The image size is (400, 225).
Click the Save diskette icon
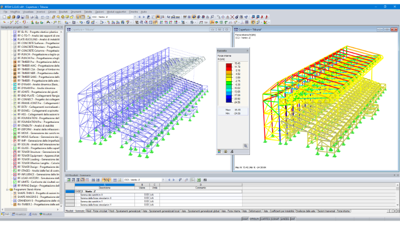(x=22, y=17)
